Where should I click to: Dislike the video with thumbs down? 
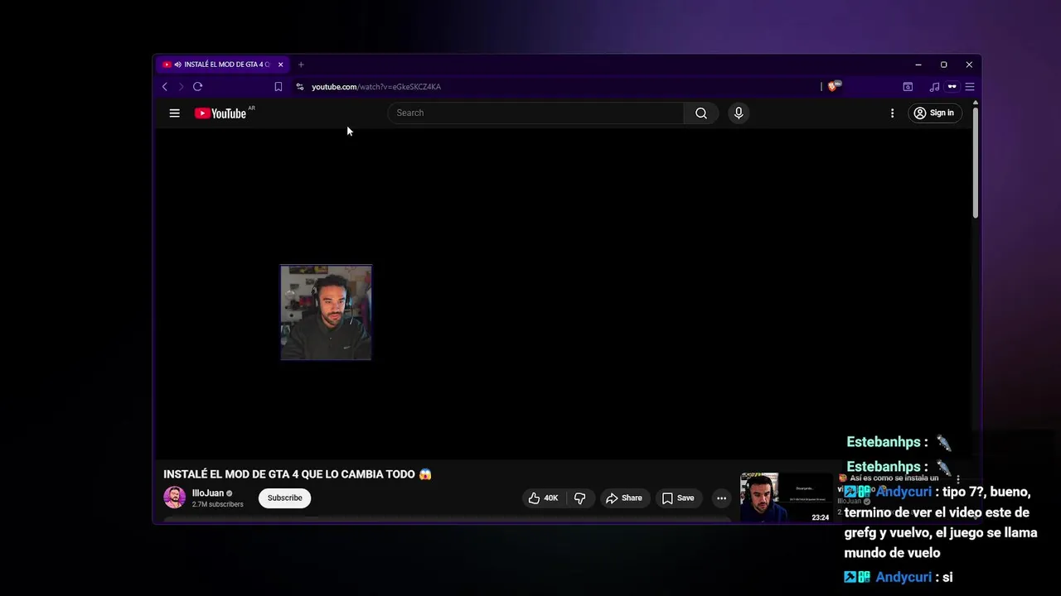tap(579, 498)
